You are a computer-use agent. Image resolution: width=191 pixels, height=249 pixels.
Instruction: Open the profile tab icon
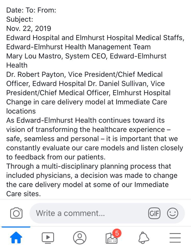80,238
